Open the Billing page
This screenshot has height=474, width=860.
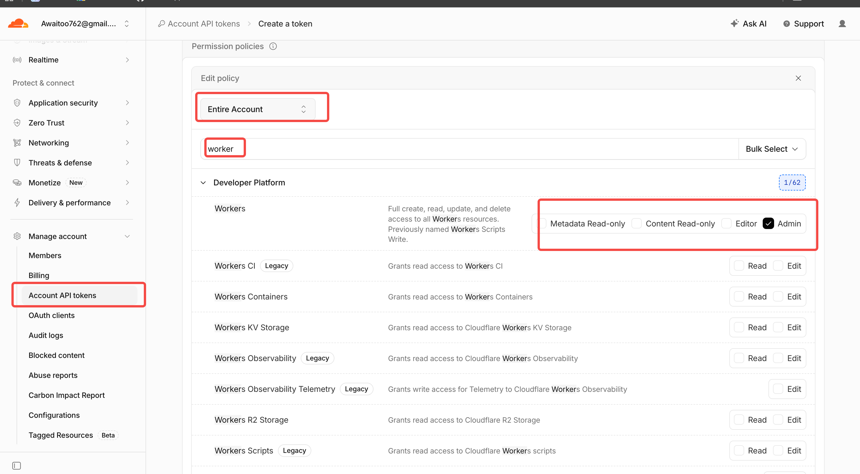(x=39, y=276)
